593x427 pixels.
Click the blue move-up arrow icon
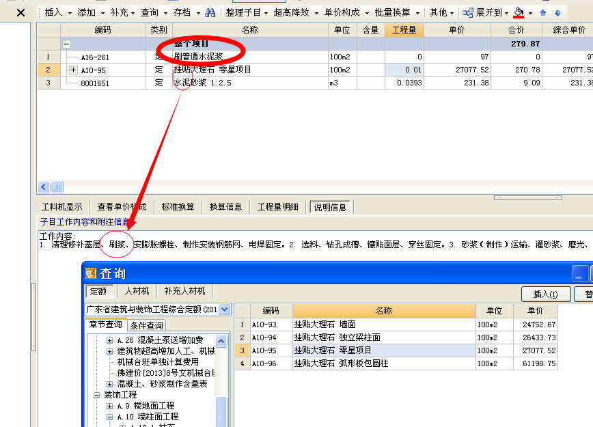(543, 13)
